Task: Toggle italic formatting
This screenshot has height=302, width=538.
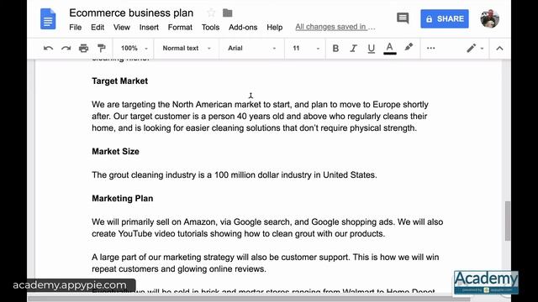Action: tap(353, 49)
